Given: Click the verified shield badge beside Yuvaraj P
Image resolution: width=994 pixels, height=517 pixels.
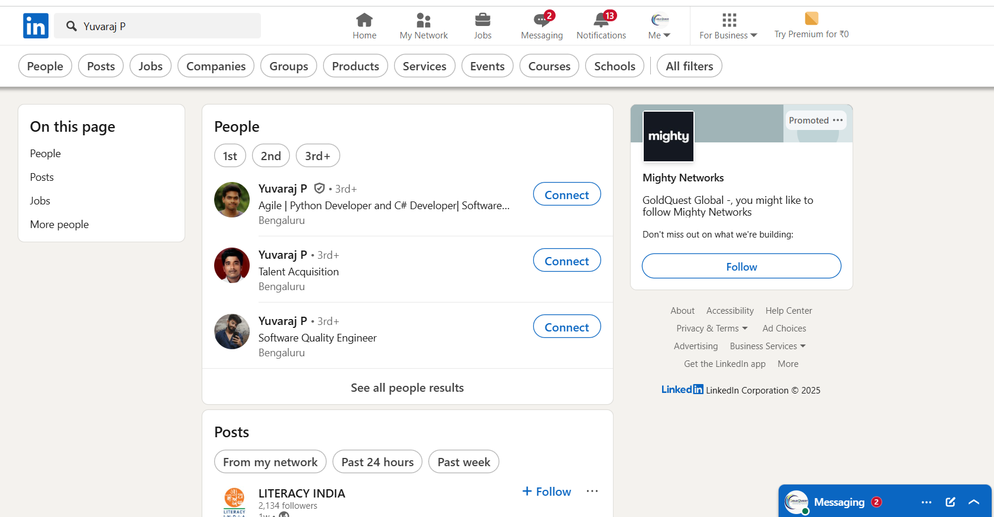Looking at the screenshot, I should click(319, 188).
